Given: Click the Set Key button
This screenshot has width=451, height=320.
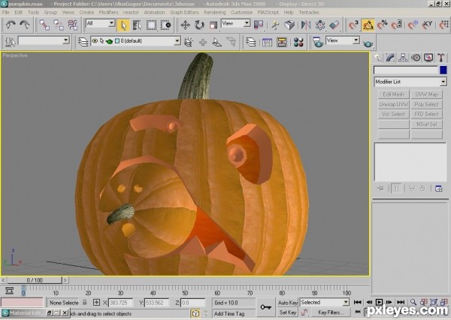Looking at the screenshot, I should tap(287, 313).
